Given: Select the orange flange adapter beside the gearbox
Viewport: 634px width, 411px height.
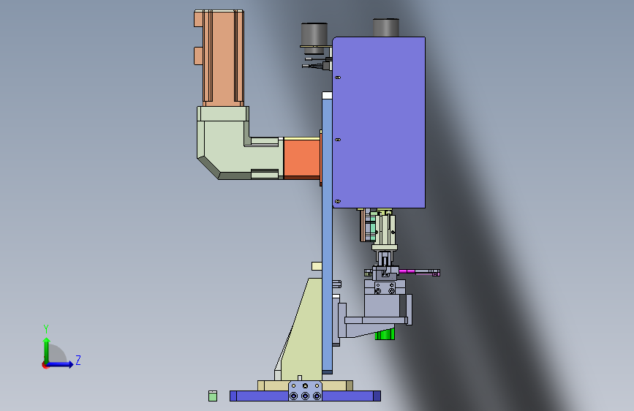Looking at the screenshot, I should (x=302, y=158).
